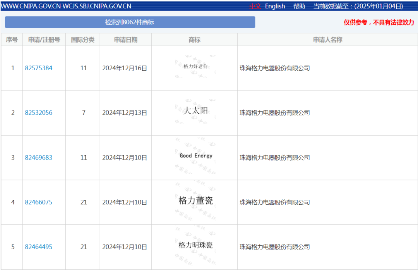Click the 申请/注册号 column header
This screenshot has width=418, height=270.
click(44, 40)
